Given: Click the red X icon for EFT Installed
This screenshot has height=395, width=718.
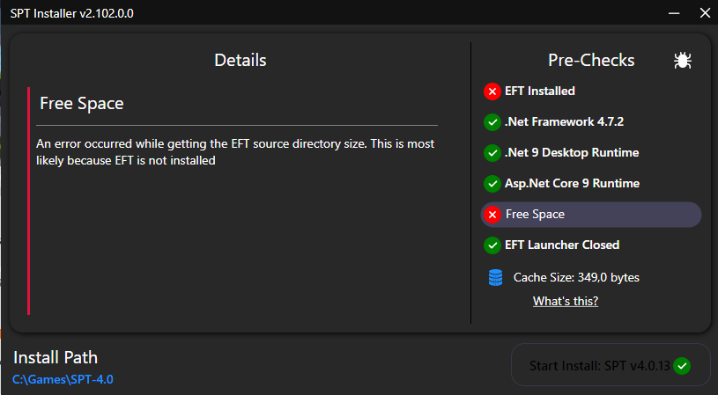Looking at the screenshot, I should (492, 91).
